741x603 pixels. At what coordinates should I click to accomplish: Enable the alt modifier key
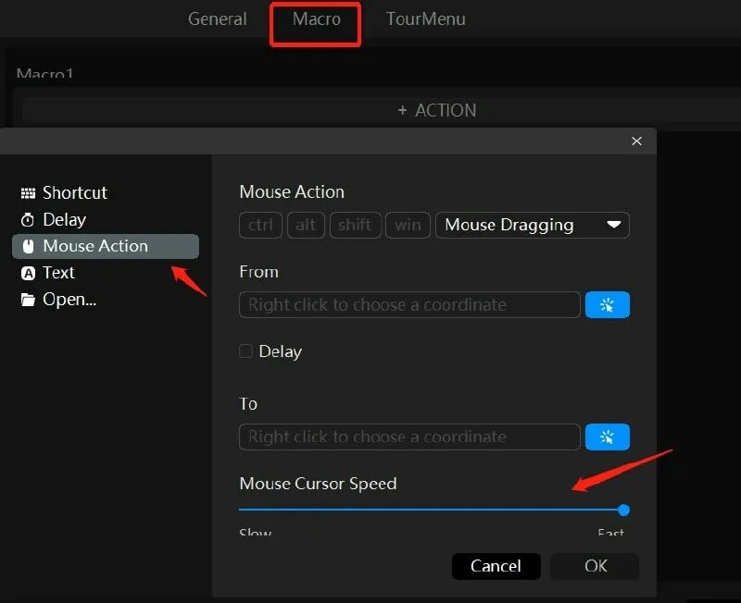click(x=306, y=225)
